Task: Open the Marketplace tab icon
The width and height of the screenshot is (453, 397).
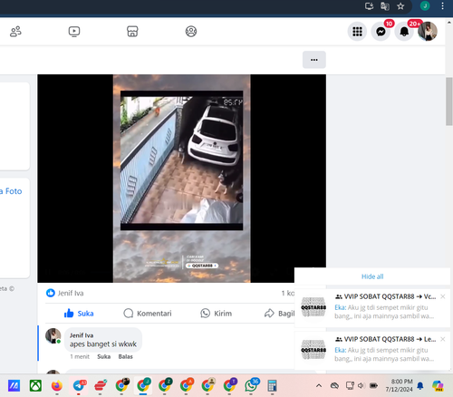Action: coord(132,32)
